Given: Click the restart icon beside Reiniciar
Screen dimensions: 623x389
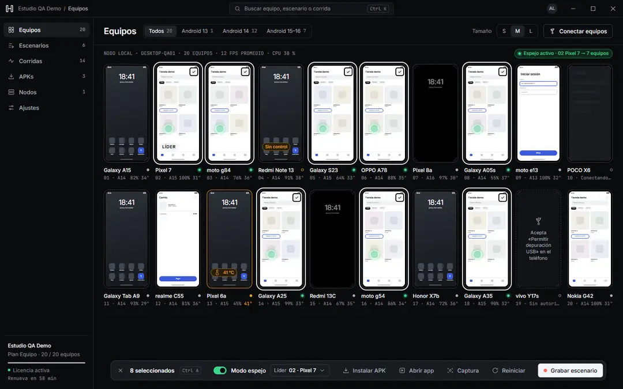Looking at the screenshot, I should click(x=495, y=371).
